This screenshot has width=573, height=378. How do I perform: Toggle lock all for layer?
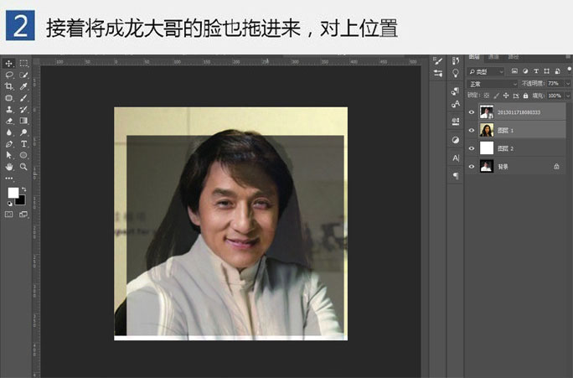(x=525, y=96)
